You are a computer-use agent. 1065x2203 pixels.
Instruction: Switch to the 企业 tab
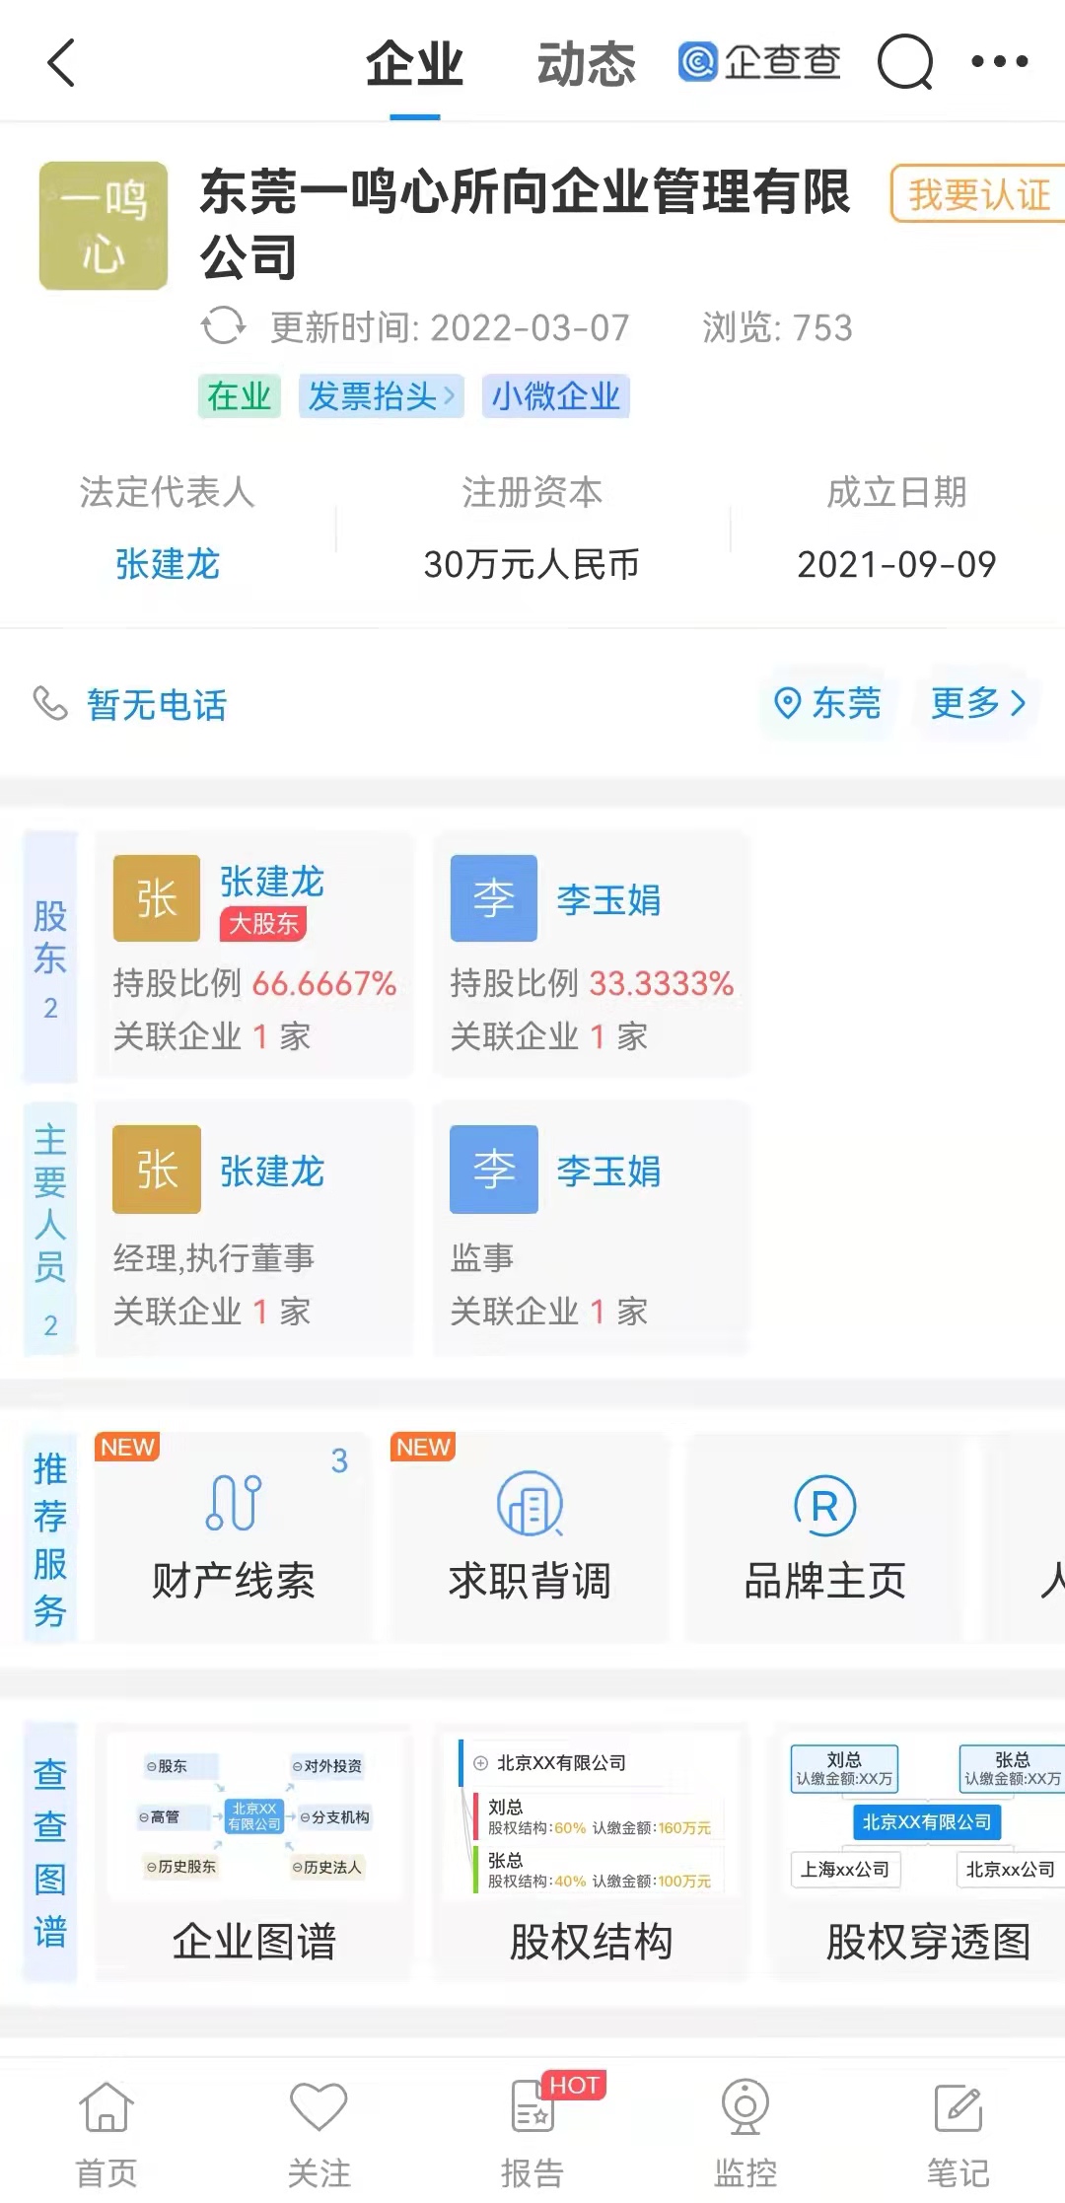pyautogui.click(x=414, y=64)
